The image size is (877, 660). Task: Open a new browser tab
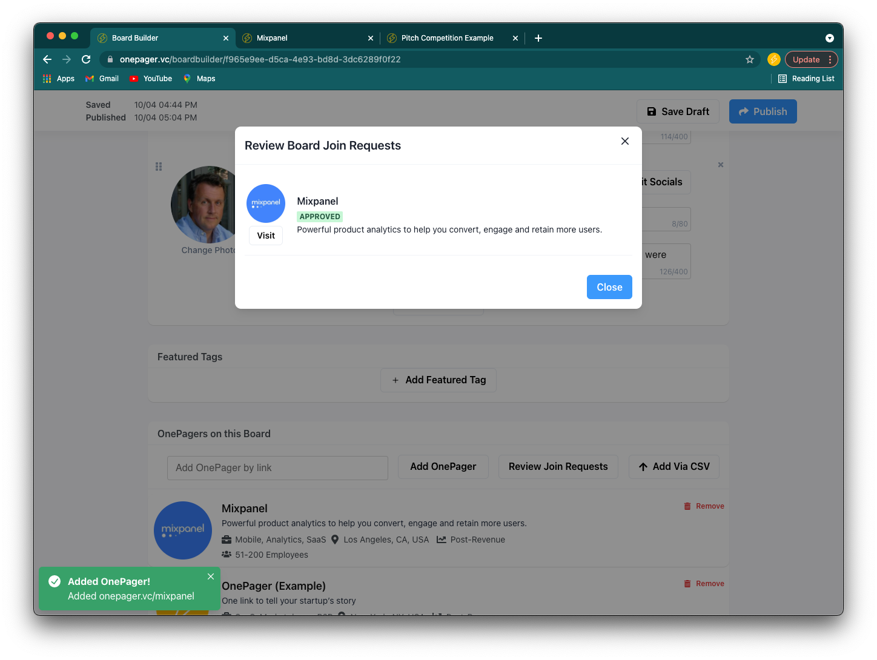538,38
